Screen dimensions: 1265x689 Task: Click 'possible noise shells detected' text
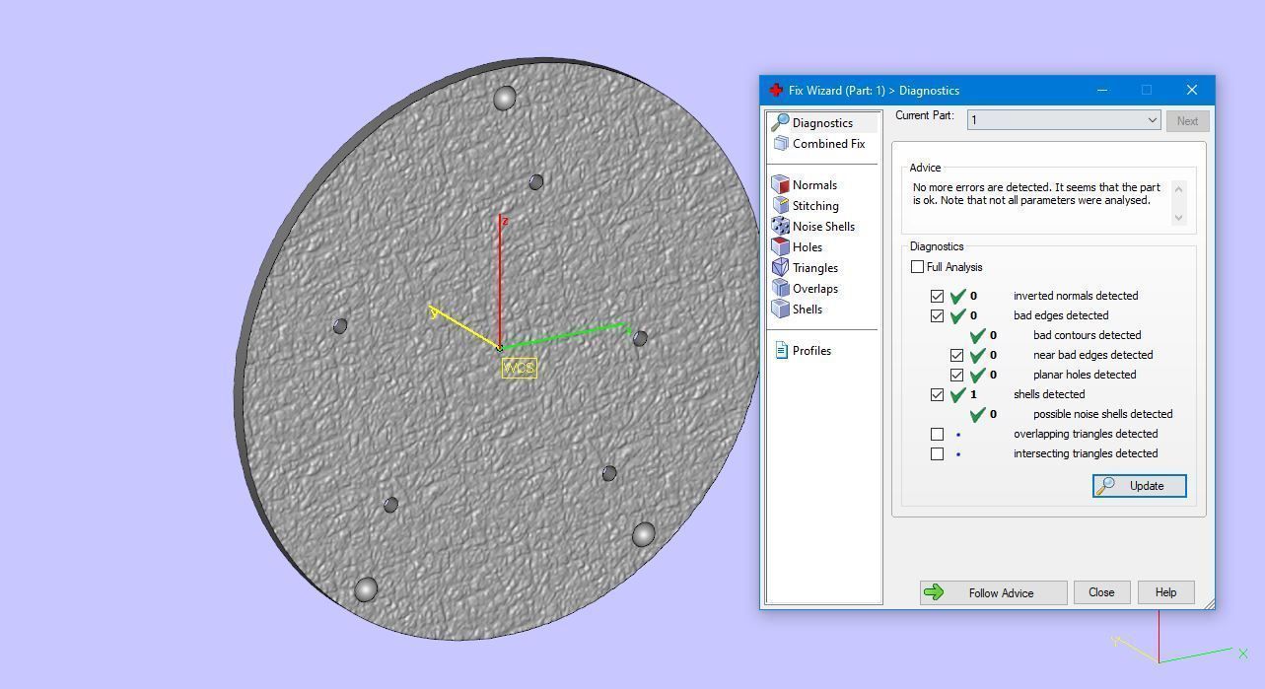1102,414
